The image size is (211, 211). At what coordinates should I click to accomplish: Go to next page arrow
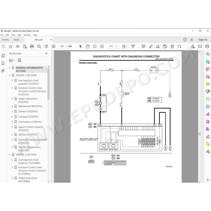[x=53, y=46]
